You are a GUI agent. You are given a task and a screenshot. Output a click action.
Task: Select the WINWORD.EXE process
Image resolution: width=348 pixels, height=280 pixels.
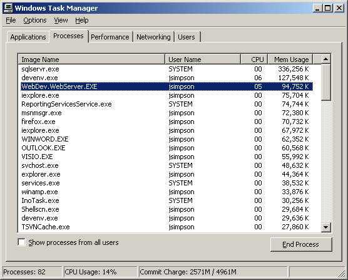[166, 139]
